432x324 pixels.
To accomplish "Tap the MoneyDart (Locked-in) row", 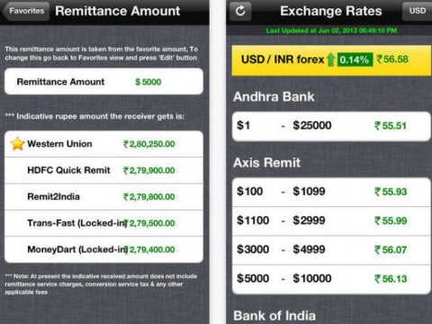I will [103, 249].
